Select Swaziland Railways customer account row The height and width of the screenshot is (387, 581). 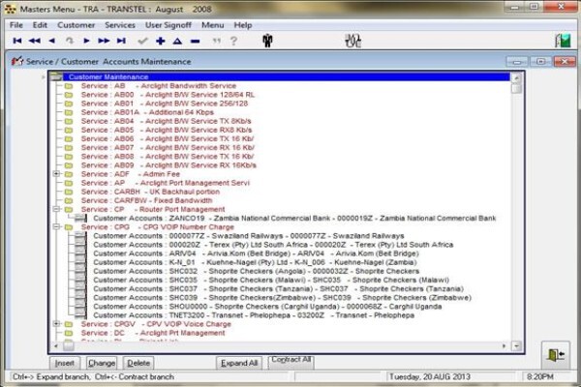[x=249, y=236]
